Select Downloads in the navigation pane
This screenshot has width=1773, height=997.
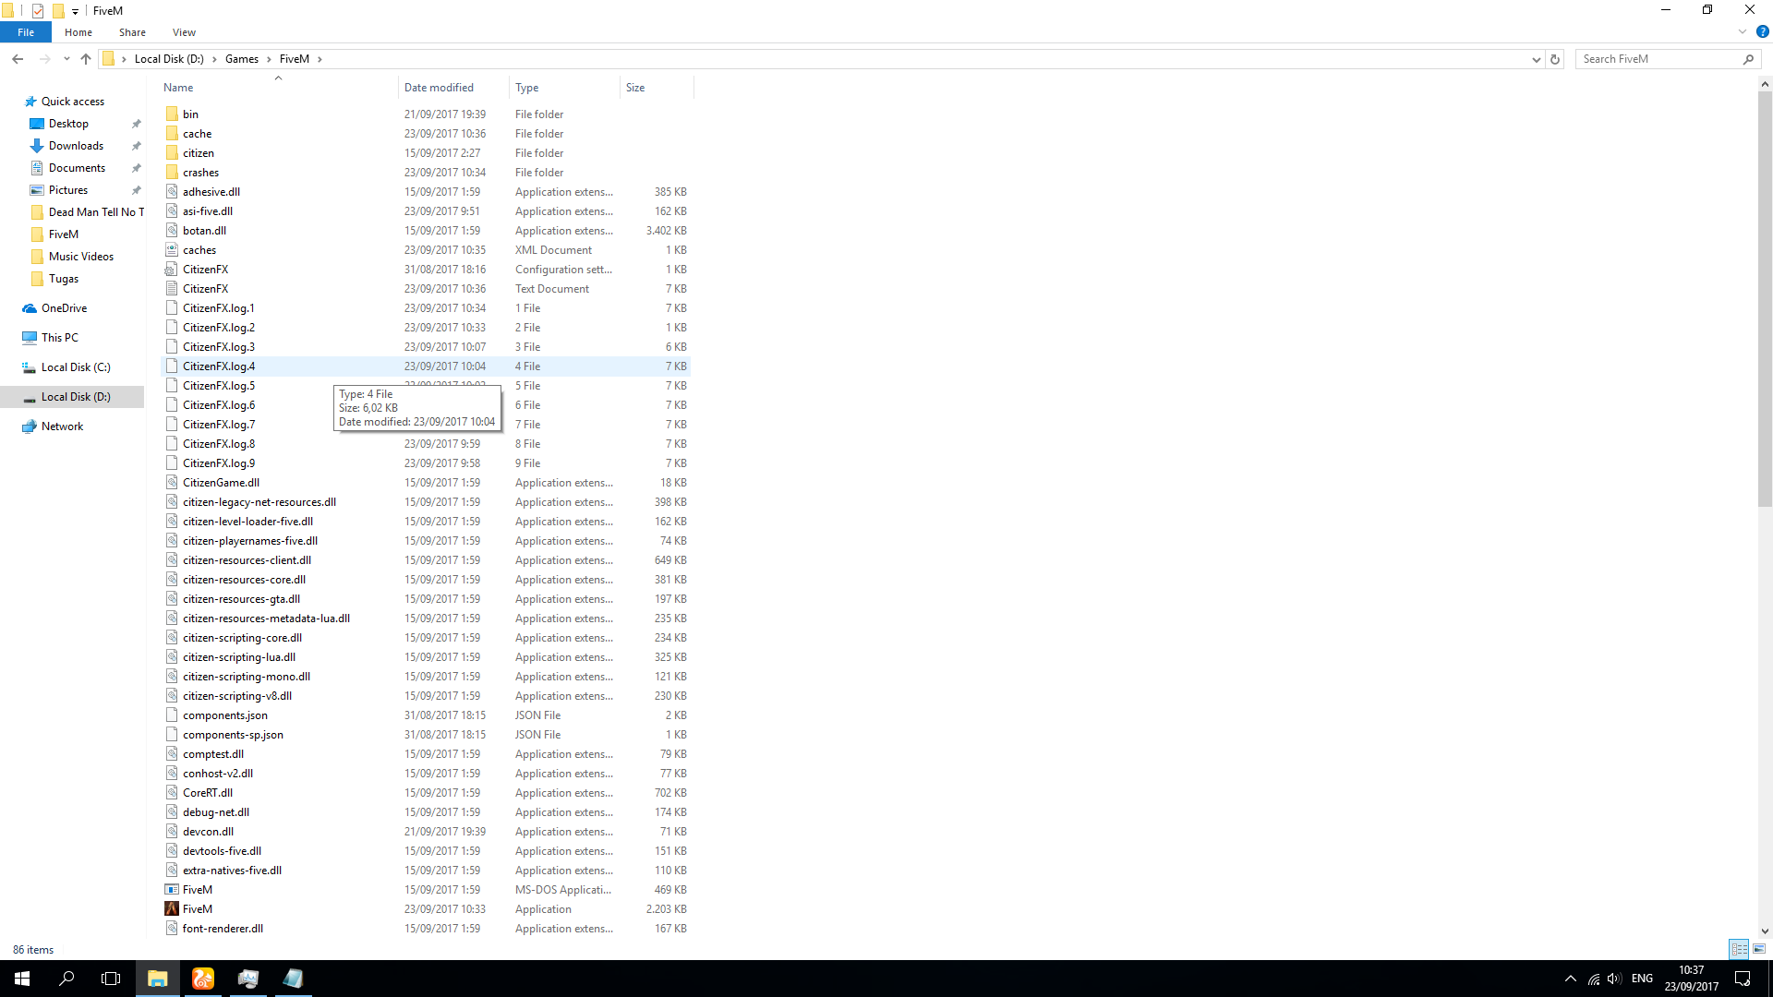pos(76,146)
